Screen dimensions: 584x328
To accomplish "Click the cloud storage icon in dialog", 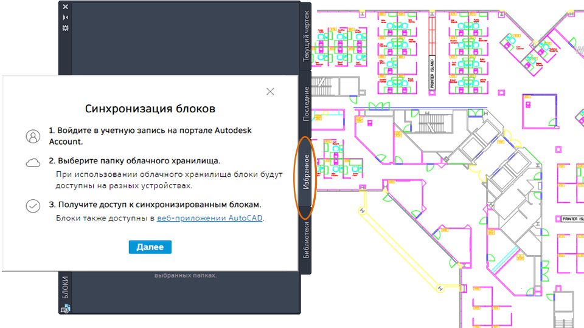I will 33,163.
